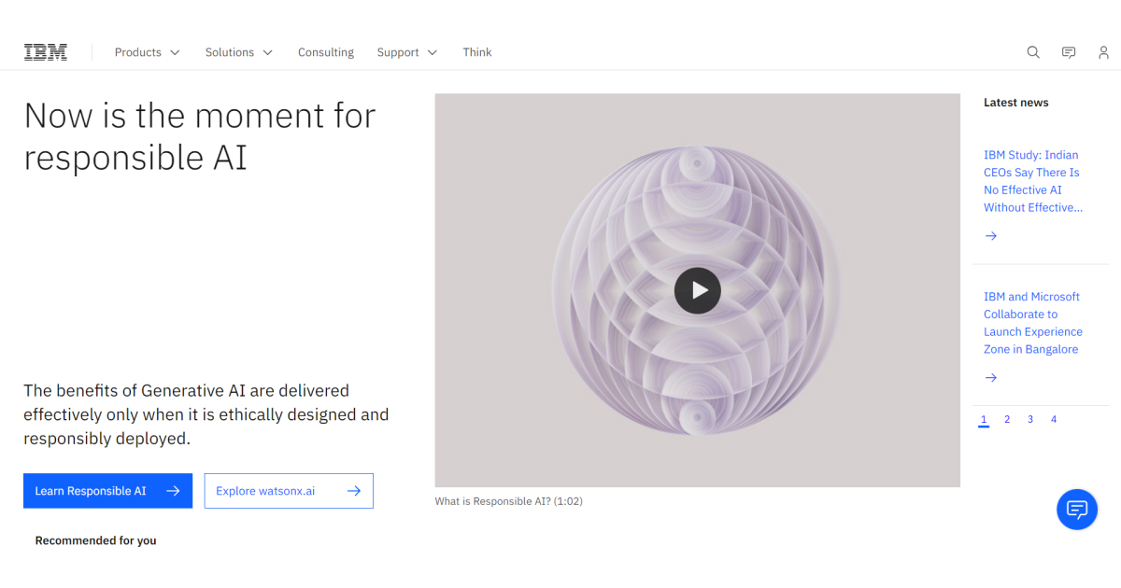
Task: Click arrow under IBM and Microsoft news
Action: (991, 378)
